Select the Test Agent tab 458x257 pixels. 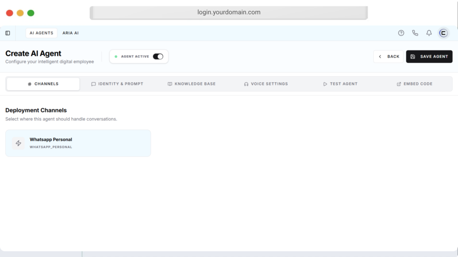[x=340, y=84]
